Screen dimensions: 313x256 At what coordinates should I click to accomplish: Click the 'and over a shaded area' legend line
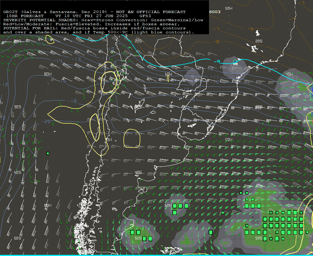point(99,33)
